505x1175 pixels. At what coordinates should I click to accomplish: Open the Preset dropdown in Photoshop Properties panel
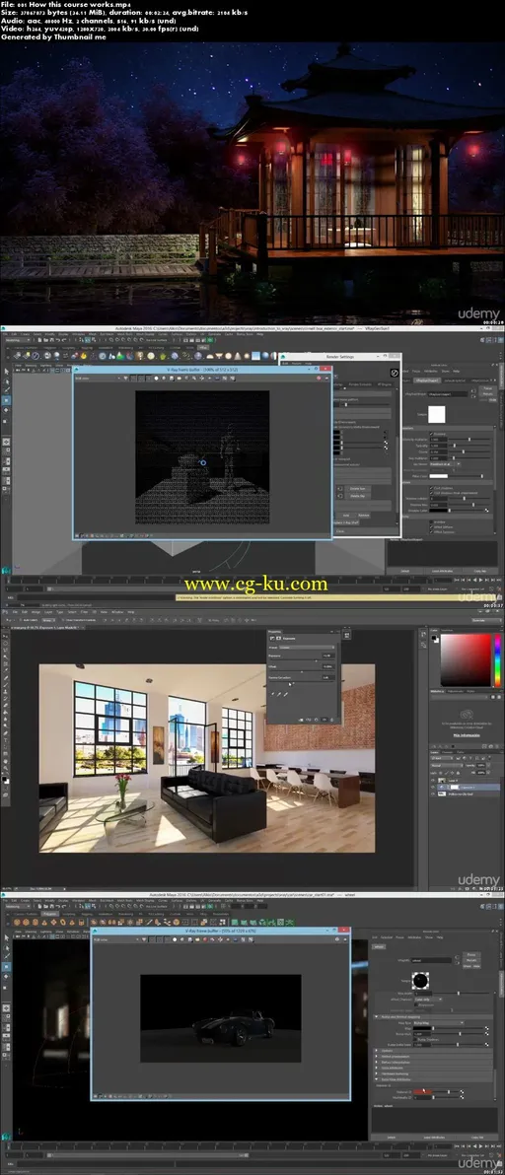pyautogui.click(x=306, y=648)
